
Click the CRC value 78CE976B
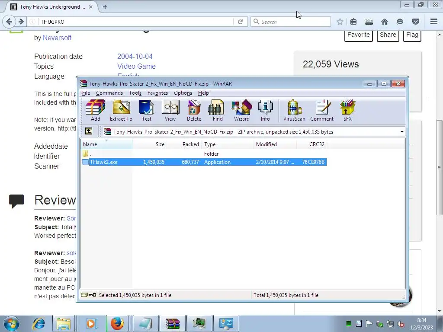pos(313,162)
